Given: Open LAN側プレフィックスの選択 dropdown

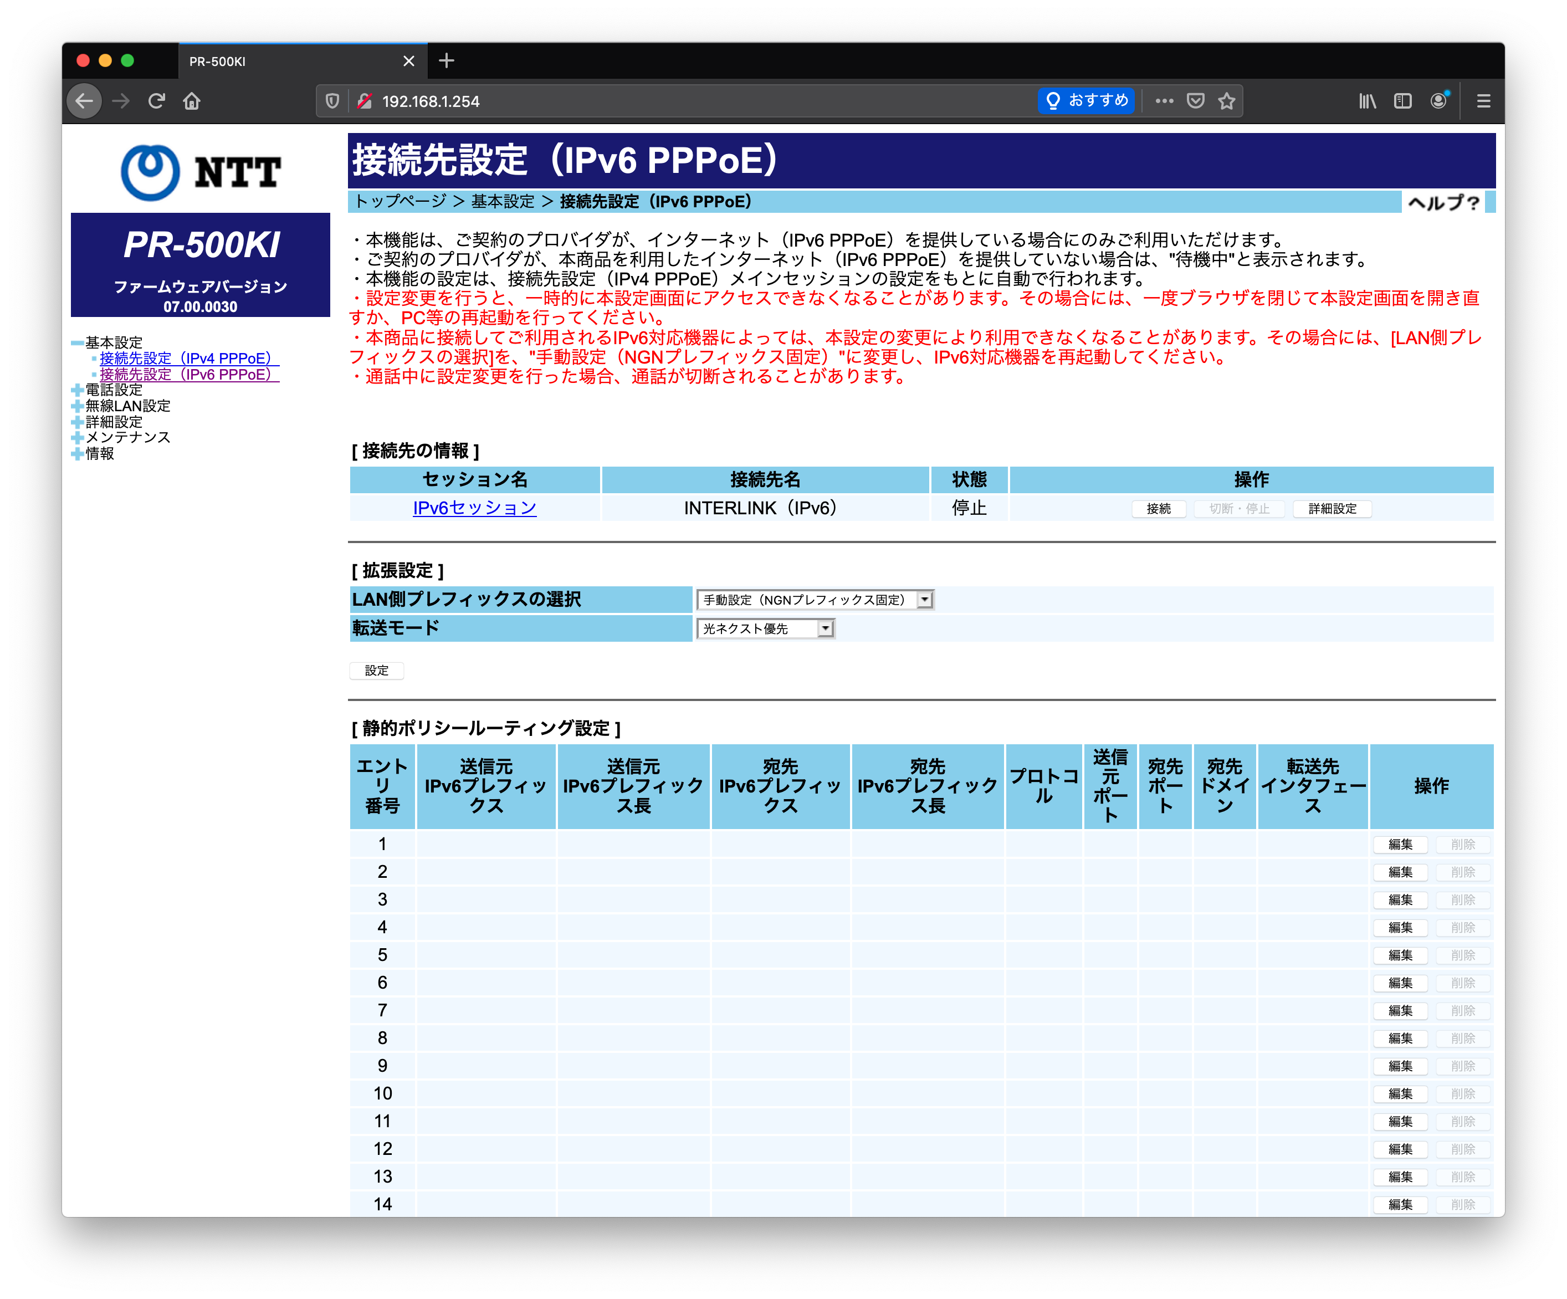Looking at the screenshot, I should (815, 600).
